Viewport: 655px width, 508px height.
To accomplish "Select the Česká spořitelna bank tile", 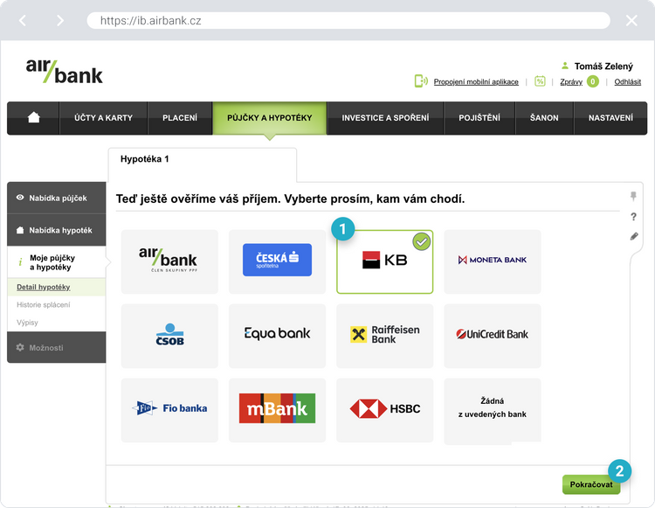I will (277, 261).
